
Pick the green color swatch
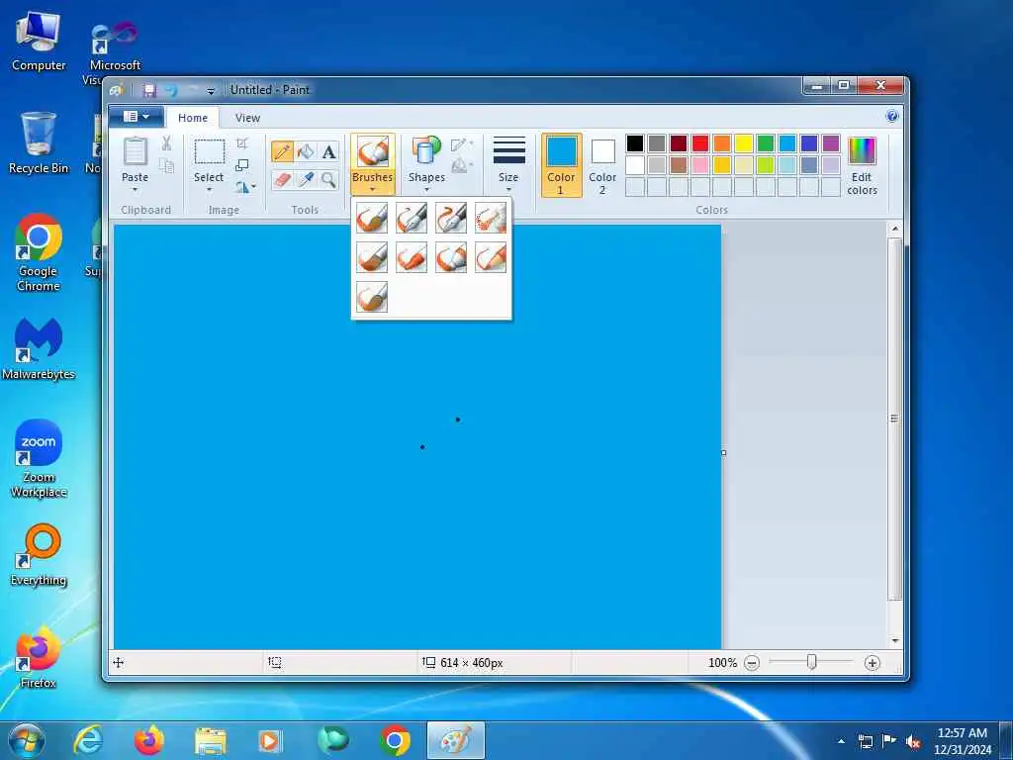pyautogui.click(x=766, y=143)
